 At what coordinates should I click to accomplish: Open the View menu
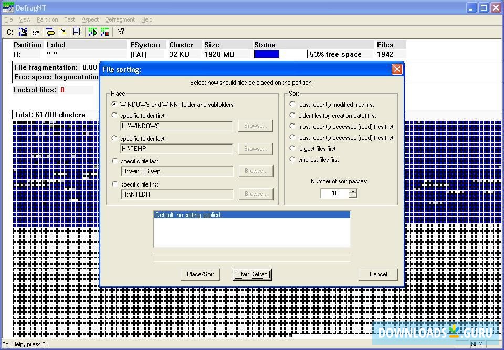coord(25,19)
